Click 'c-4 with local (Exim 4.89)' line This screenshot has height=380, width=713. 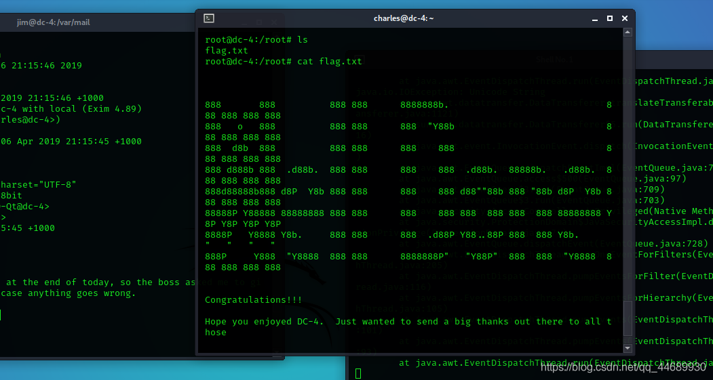coord(71,109)
